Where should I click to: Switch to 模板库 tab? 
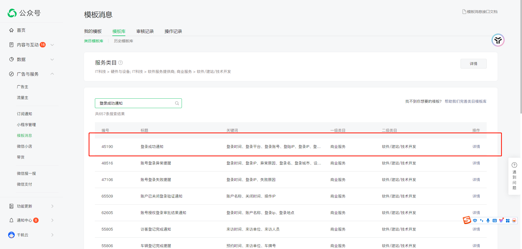(119, 31)
